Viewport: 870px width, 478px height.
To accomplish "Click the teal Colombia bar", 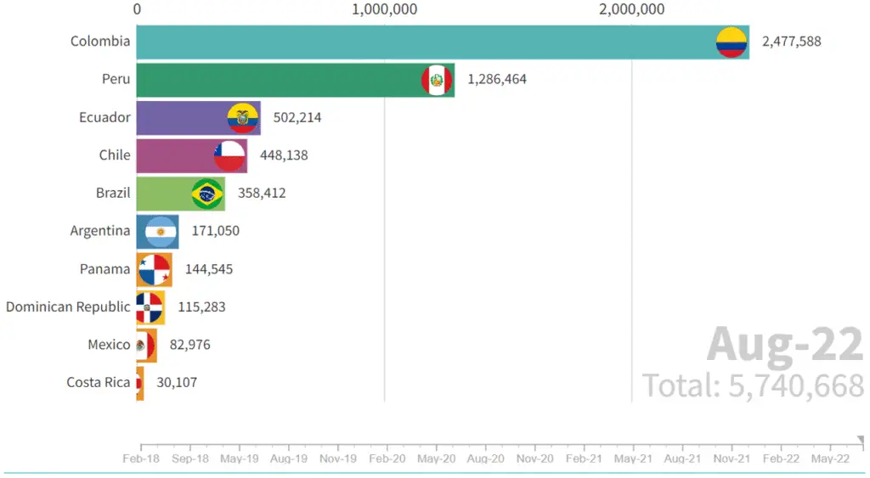I will (x=425, y=42).
